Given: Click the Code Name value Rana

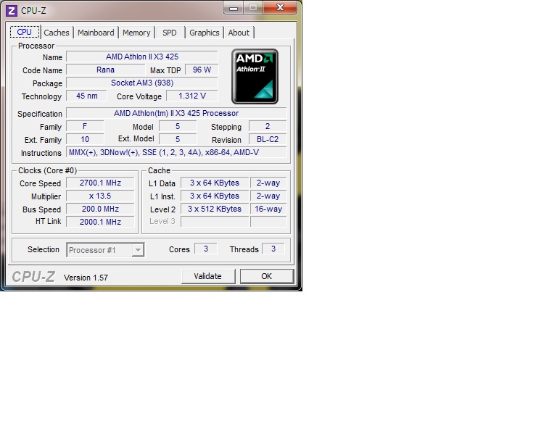Looking at the screenshot, I should coord(105,70).
